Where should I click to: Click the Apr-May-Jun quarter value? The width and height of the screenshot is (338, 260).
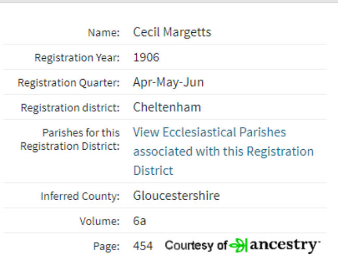point(168,83)
